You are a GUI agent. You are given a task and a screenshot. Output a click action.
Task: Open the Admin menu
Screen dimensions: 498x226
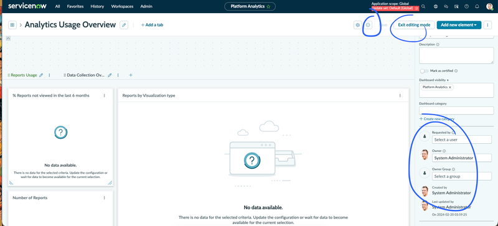coord(146,6)
